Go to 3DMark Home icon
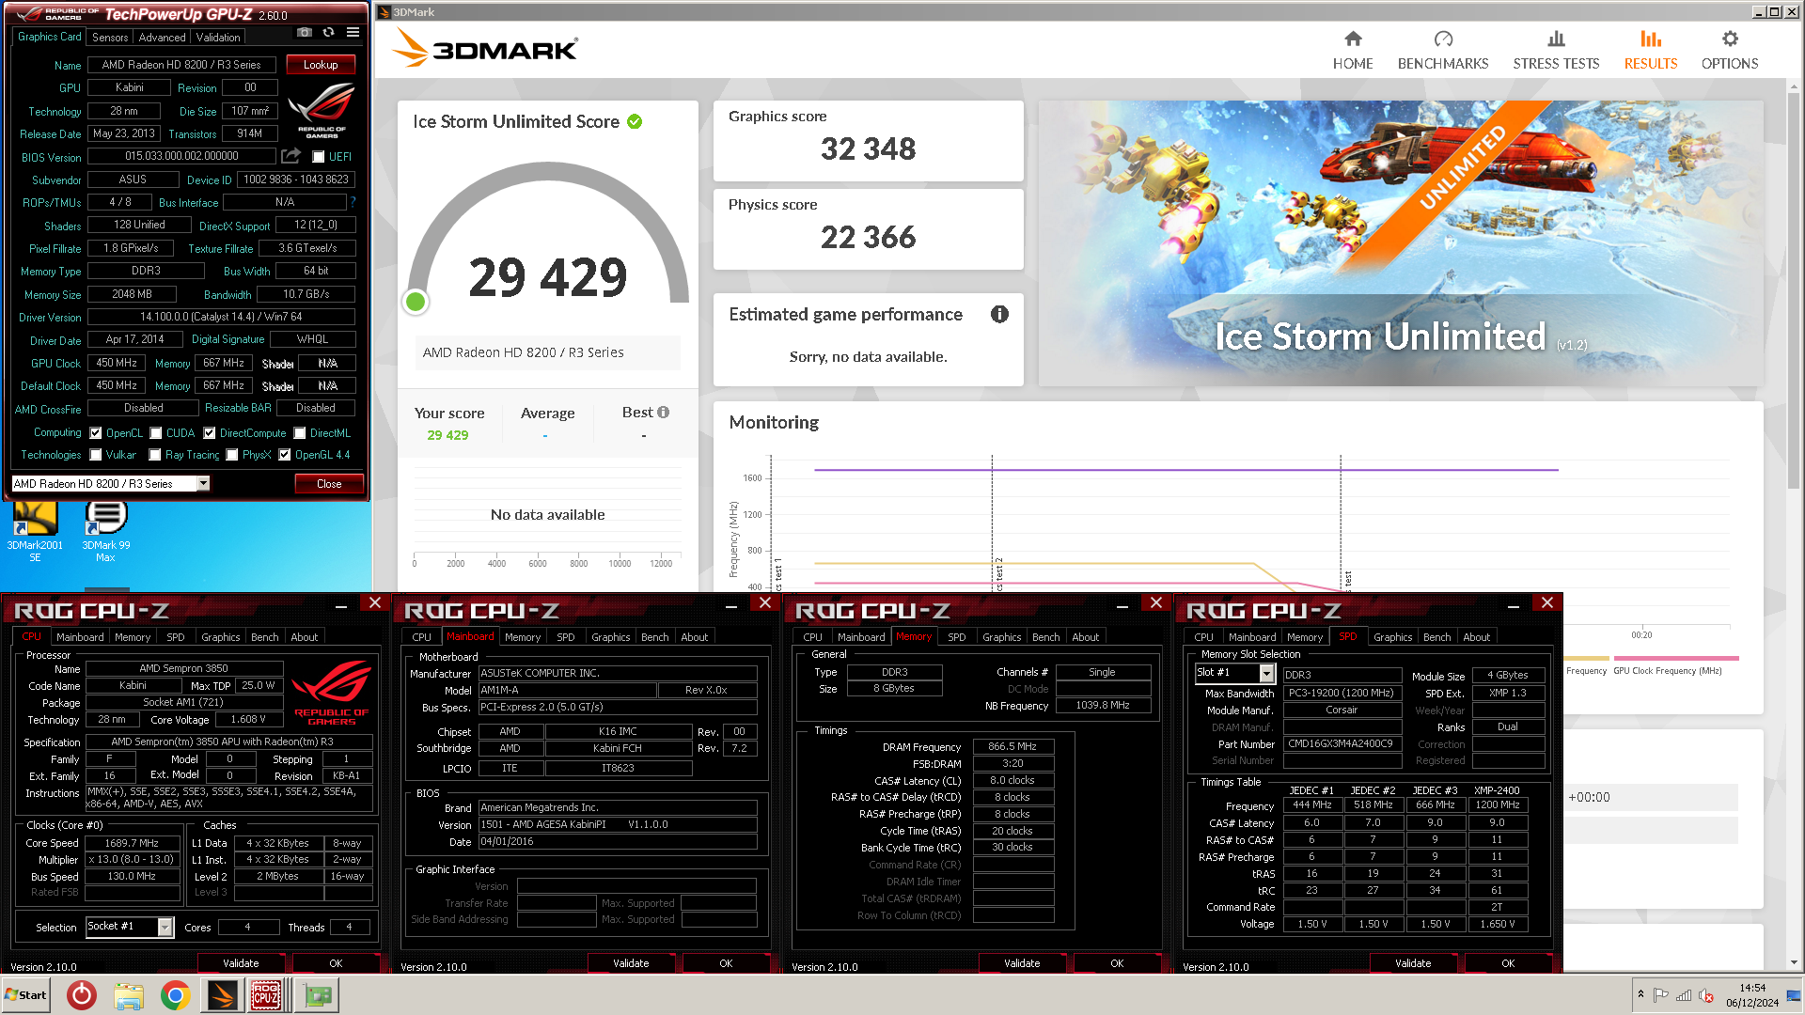 [1353, 39]
